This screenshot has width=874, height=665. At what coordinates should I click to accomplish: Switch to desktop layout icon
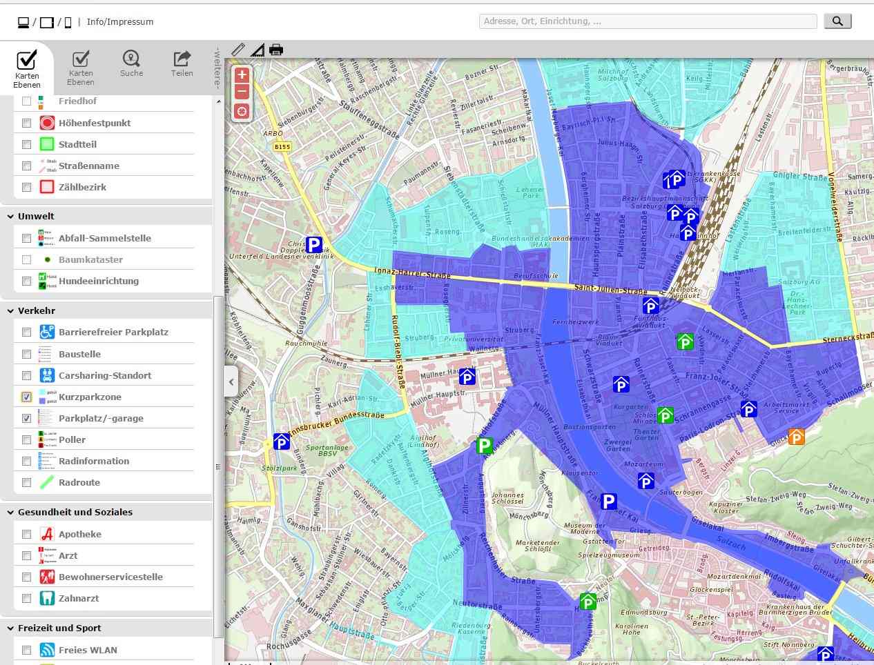coord(23,22)
